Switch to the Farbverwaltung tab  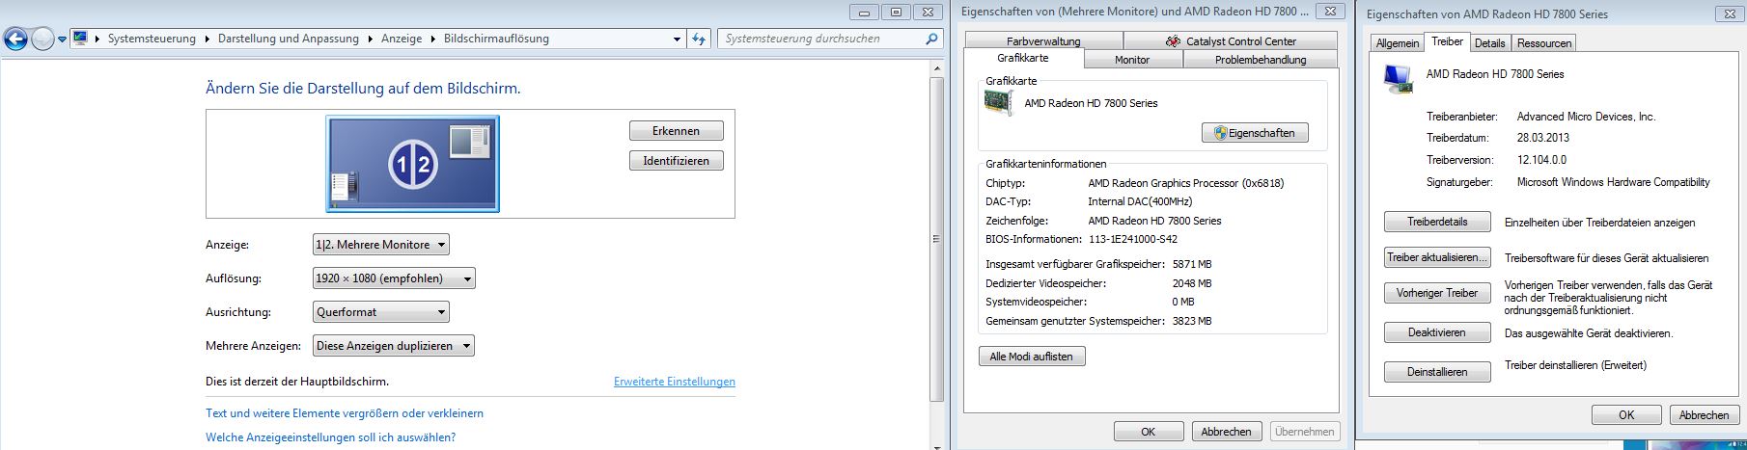[x=1043, y=41]
